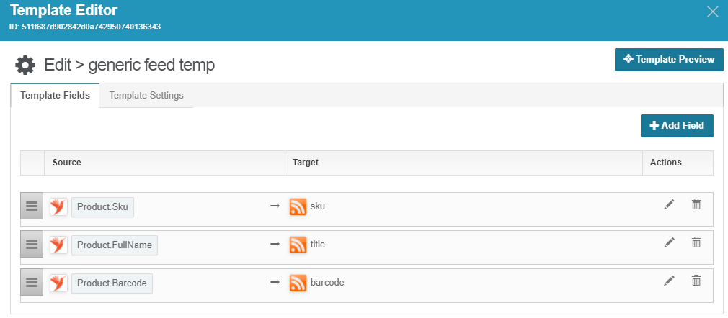This screenshot has width=728, height=318.
Task: Click the RSS feed icon beside title
Action: tap(298, 245)
